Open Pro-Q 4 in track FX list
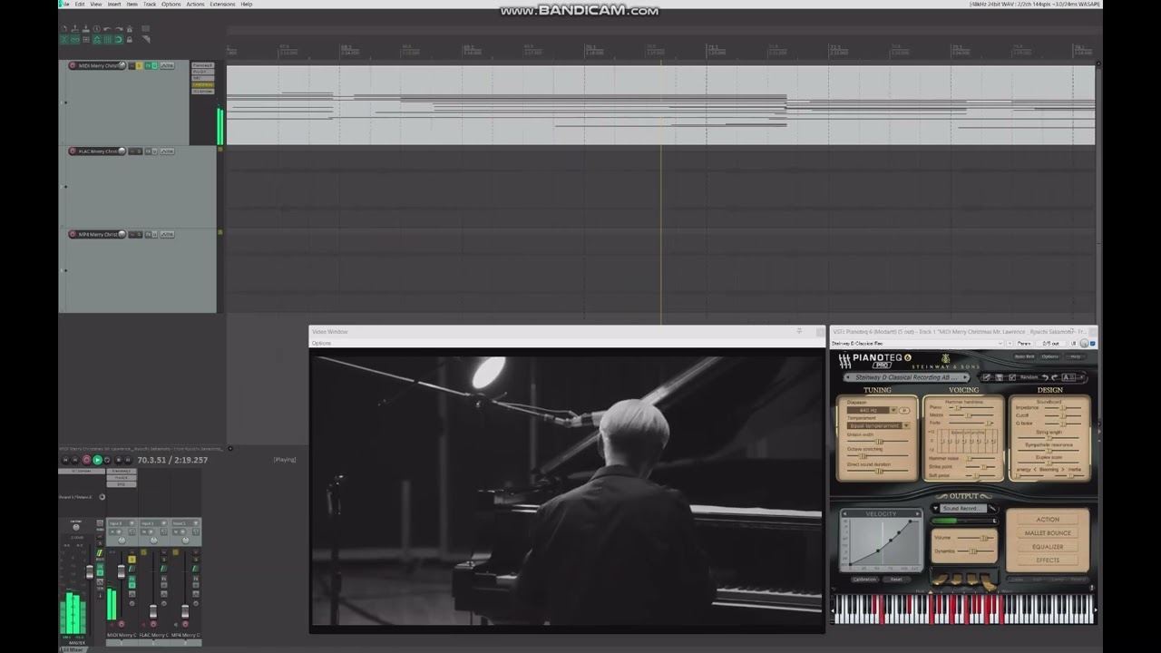 tap(203, 72)
